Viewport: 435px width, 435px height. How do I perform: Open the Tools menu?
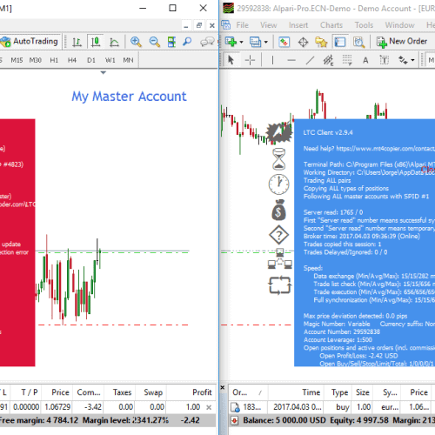tap(364, 25)
